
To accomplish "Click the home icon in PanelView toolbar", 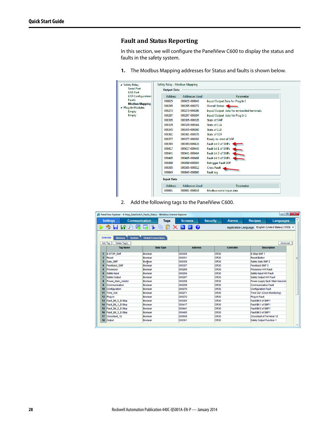I will point(108,227).
